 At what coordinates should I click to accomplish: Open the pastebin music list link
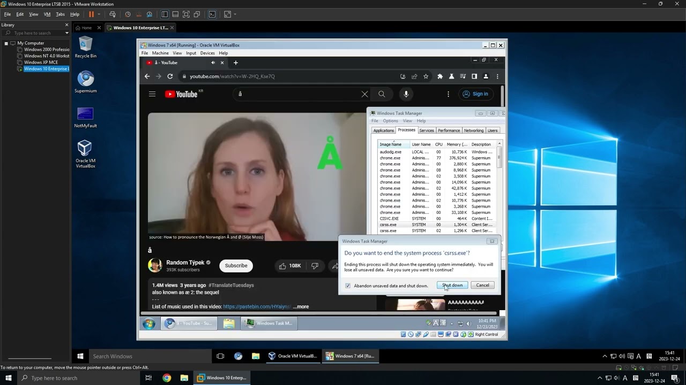257,307
